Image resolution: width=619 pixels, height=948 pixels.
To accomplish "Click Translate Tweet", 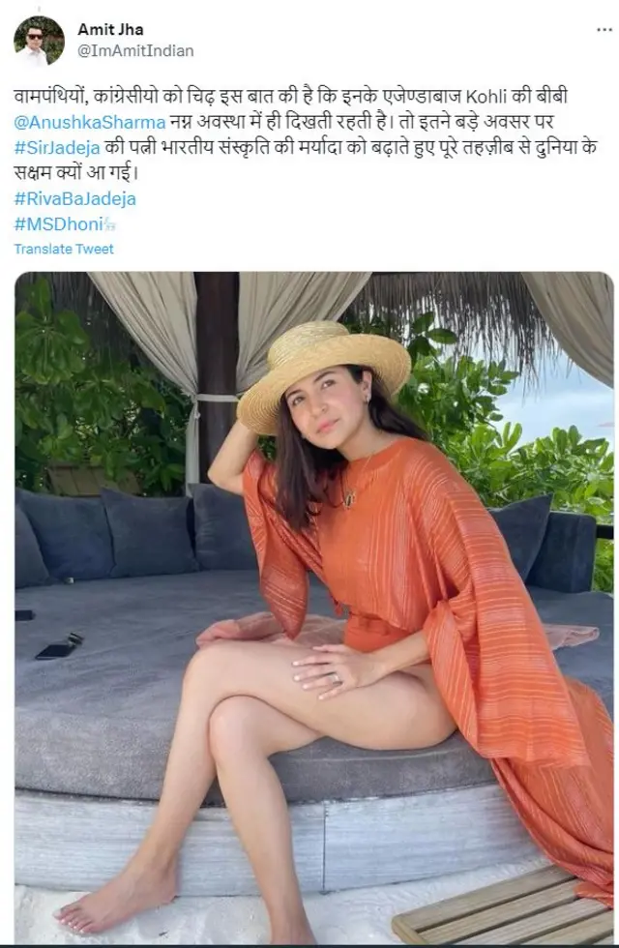I will point(64,250).
